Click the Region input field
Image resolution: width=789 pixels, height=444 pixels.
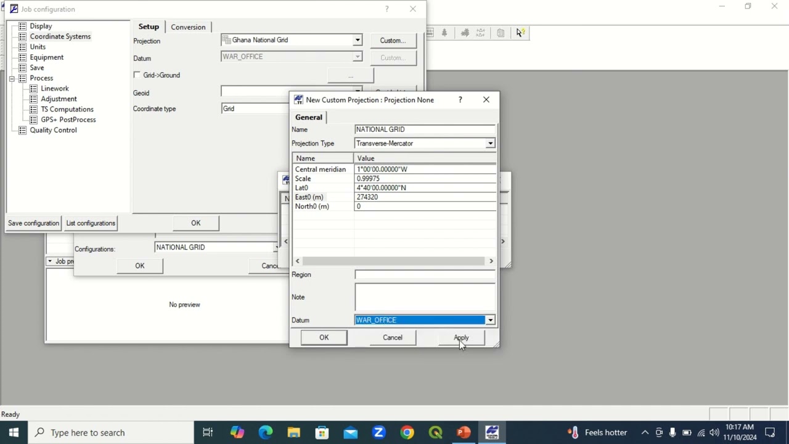coord(425,274)
